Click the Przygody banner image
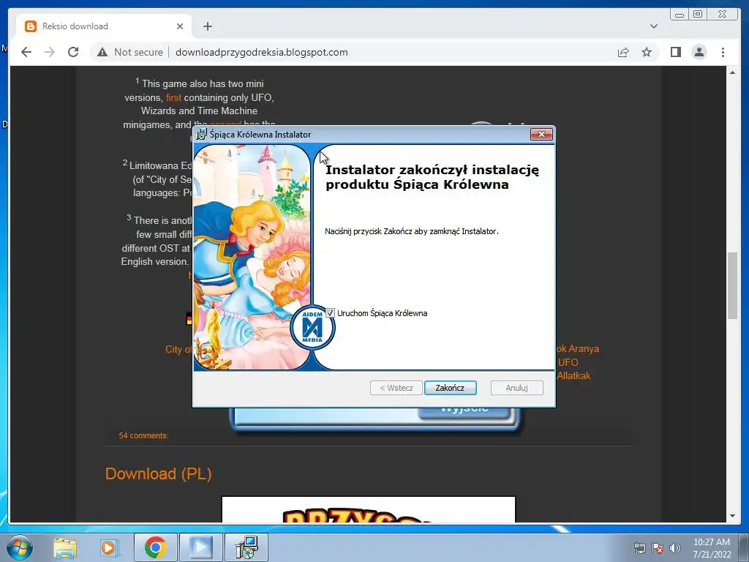 [x=369, y=509]
